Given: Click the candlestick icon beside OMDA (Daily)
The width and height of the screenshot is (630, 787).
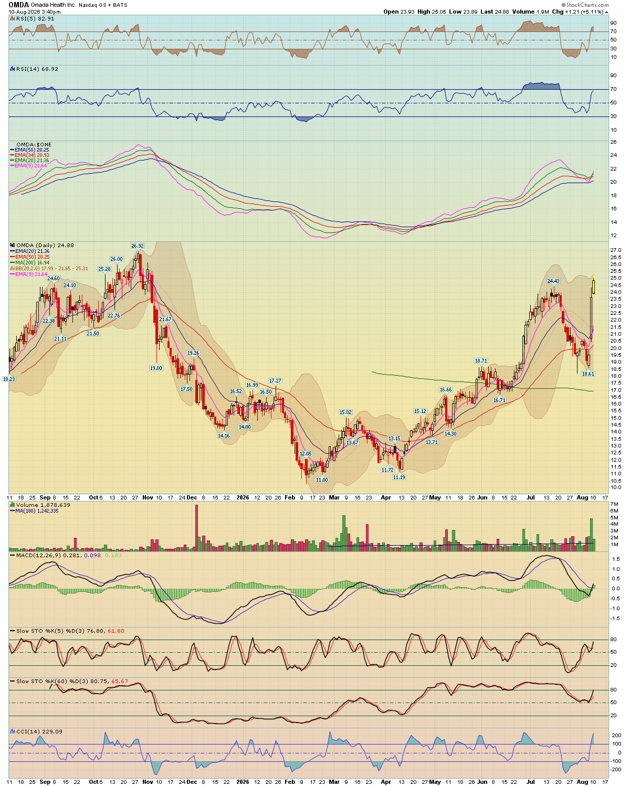Looking at the screenshot, I should (x=13, y=246).
